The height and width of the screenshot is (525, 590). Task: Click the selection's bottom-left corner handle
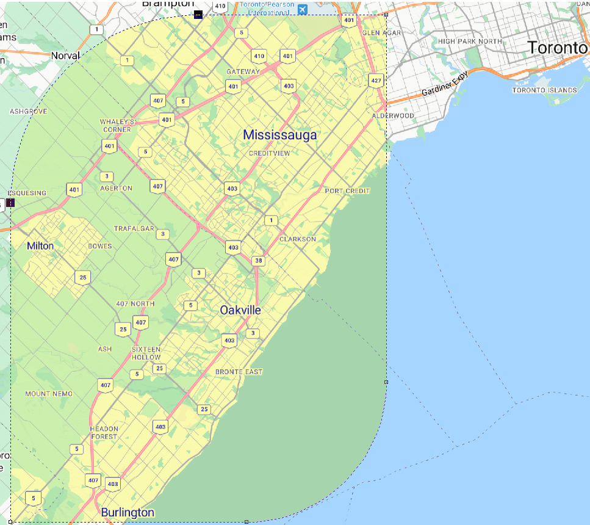coord(11,522)
